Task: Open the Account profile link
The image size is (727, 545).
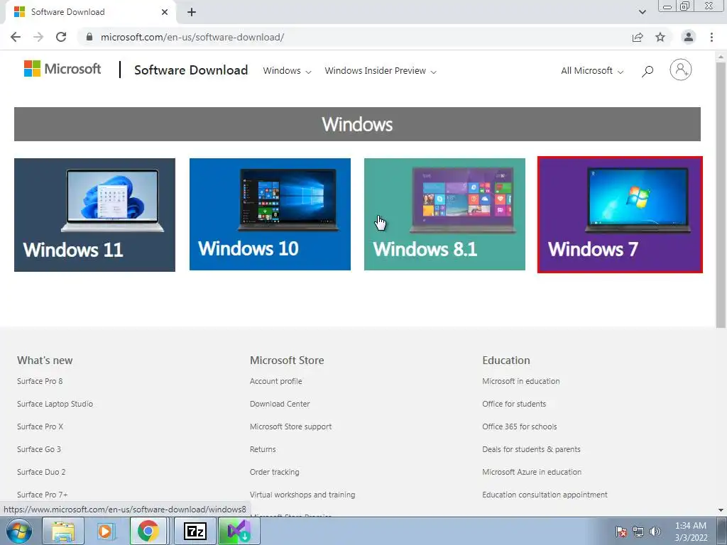Action: (x=276, y=381)
